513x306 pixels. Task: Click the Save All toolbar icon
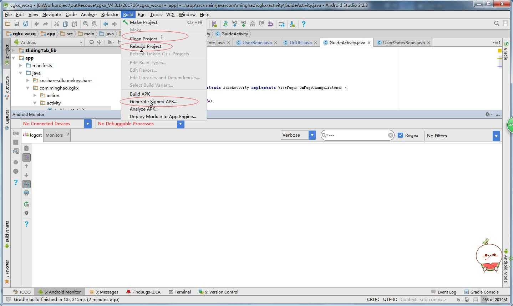[x=17, y=24]
